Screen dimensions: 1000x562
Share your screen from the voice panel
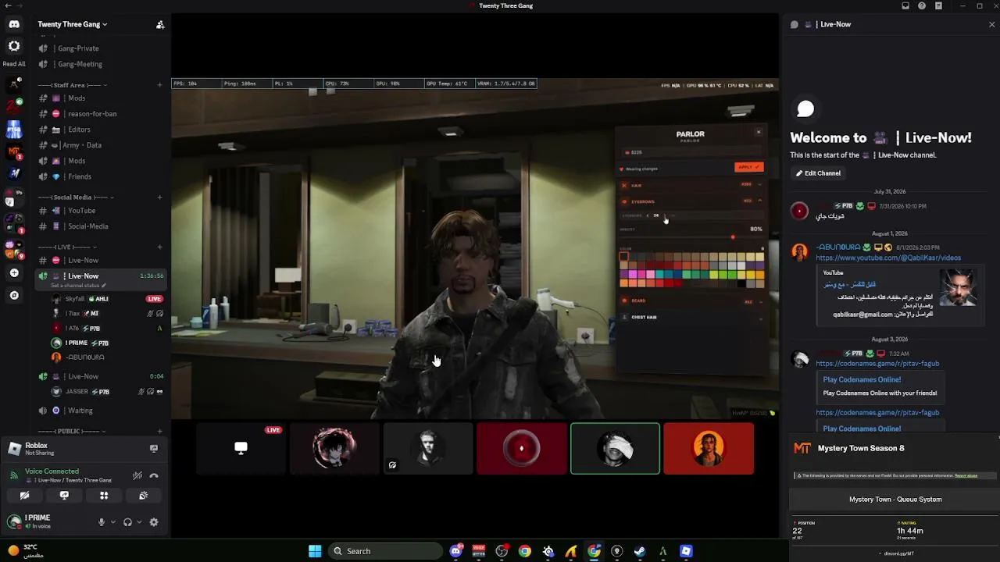point(64,496)
